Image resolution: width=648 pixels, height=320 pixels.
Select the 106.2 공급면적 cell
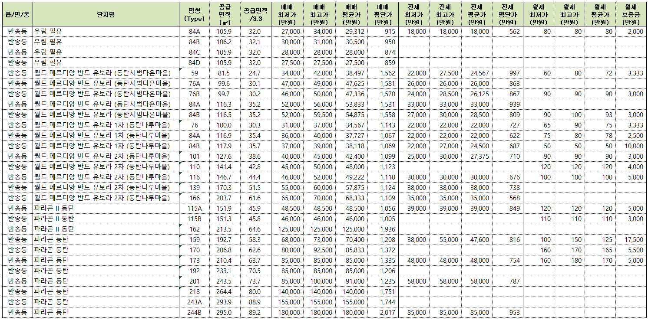[x=225, y=42]
